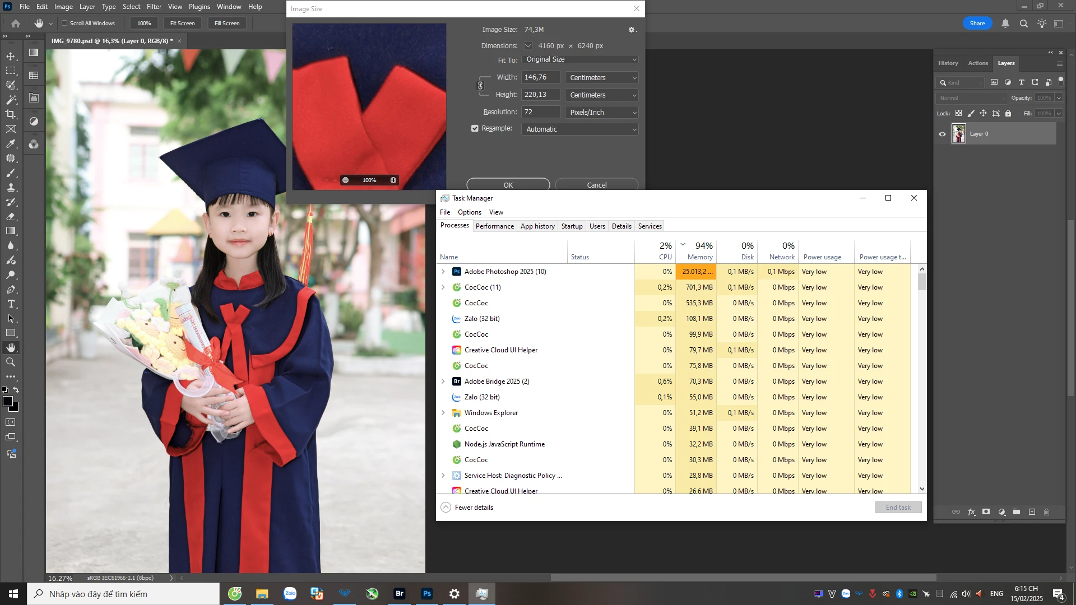1076x605 pixels.
Task: Uncheck the Resample checkbox
Action: click(x=475, y=129)
